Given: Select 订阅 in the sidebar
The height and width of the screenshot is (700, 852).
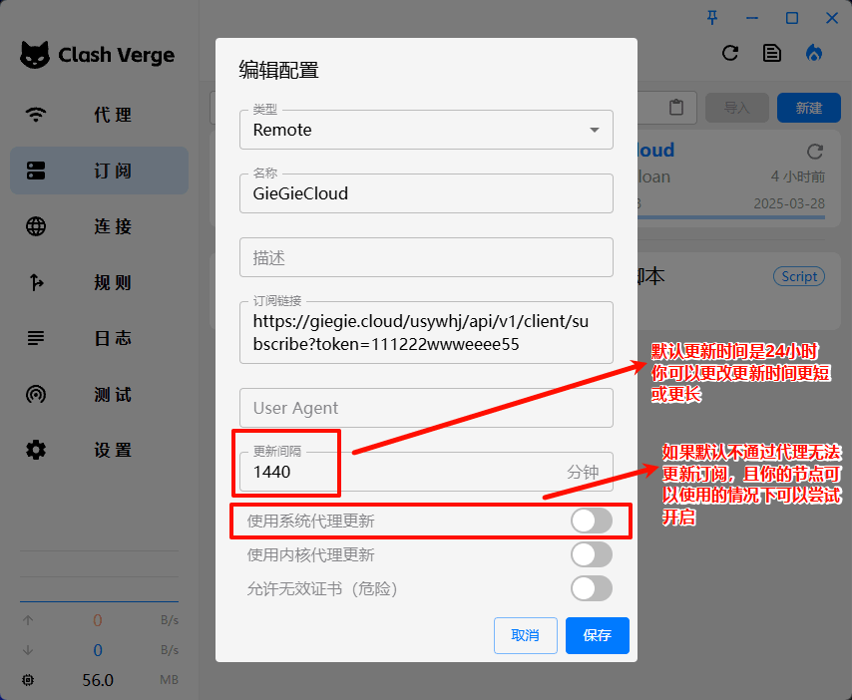Looking at the screenshot, I should click(x=99, y=171).
